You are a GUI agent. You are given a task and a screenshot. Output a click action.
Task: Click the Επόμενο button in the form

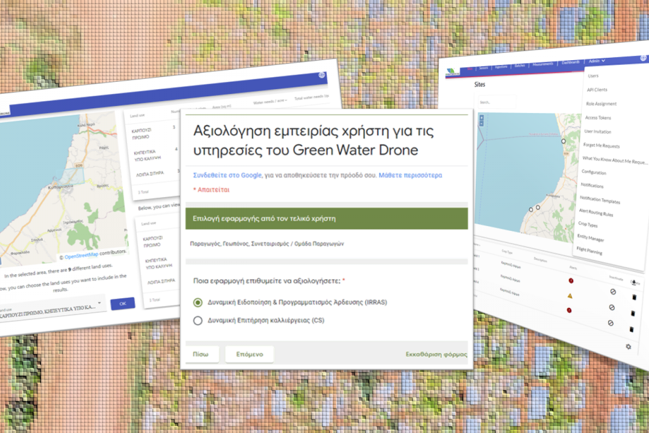pyautogui.click(x=250, y=354)
